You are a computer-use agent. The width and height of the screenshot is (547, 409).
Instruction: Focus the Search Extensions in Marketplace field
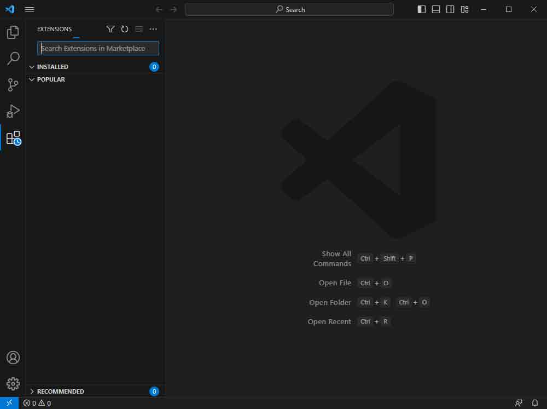(98, 48)
